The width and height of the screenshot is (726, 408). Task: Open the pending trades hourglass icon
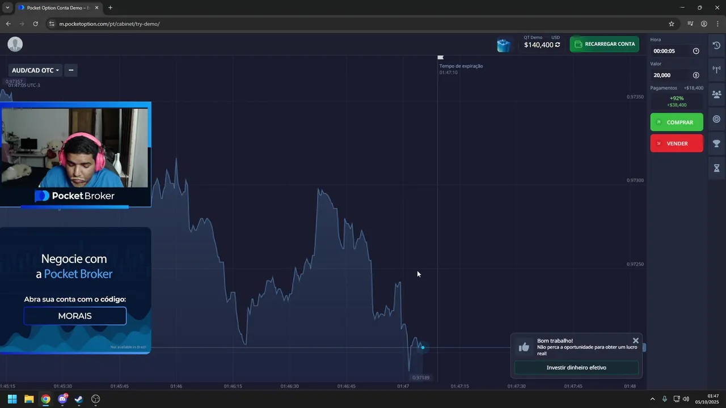click(716, 168)
